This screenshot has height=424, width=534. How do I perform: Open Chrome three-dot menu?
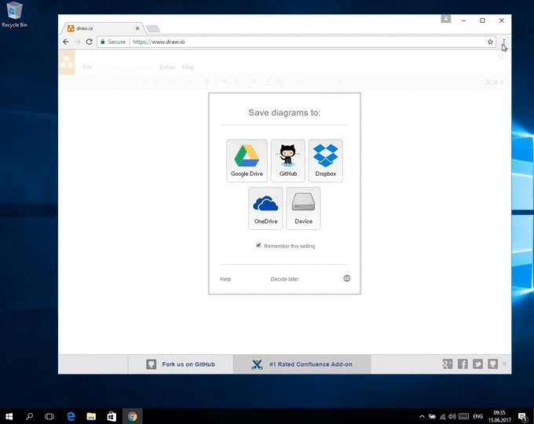tap(503, 42)
